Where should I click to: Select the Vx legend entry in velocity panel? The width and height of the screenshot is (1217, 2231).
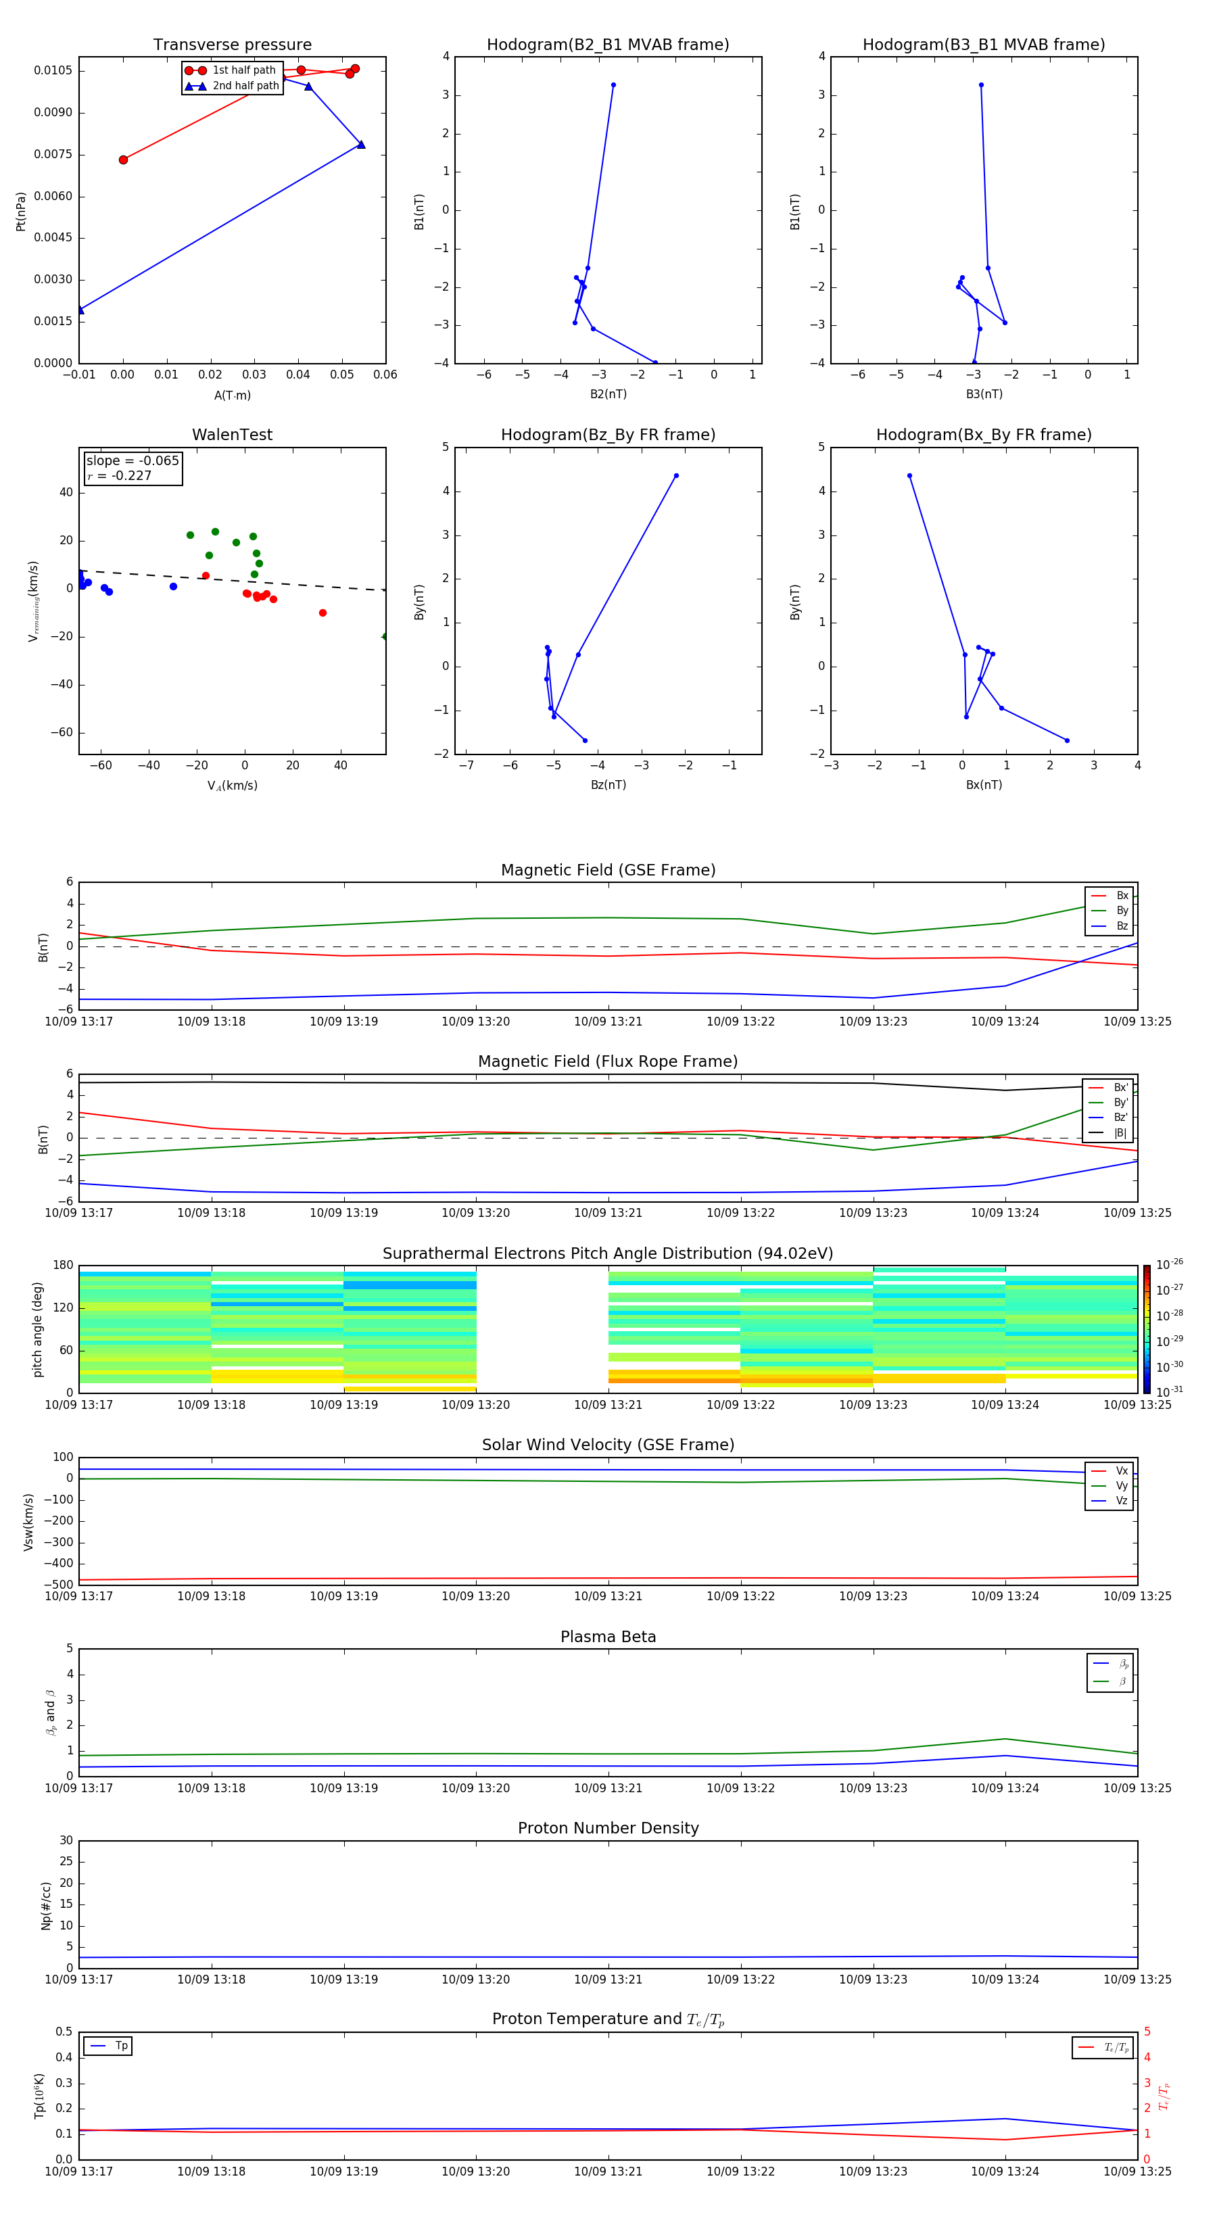1109,1470
